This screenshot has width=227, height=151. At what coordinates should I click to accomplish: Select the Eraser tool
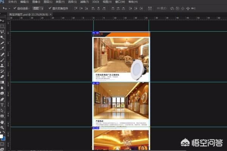2,77
